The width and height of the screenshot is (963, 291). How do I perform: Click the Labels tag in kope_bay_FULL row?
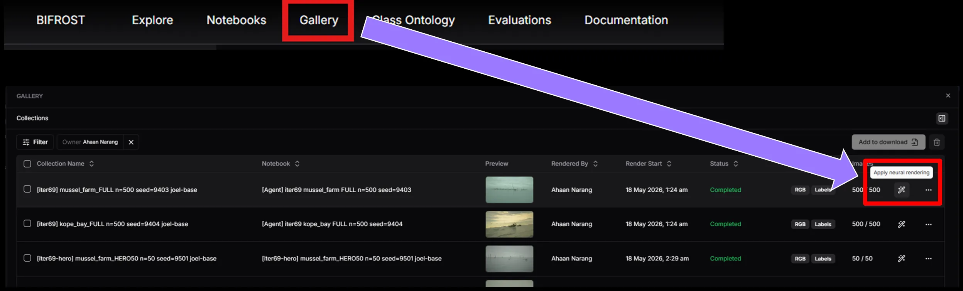[x=823, y=224]
